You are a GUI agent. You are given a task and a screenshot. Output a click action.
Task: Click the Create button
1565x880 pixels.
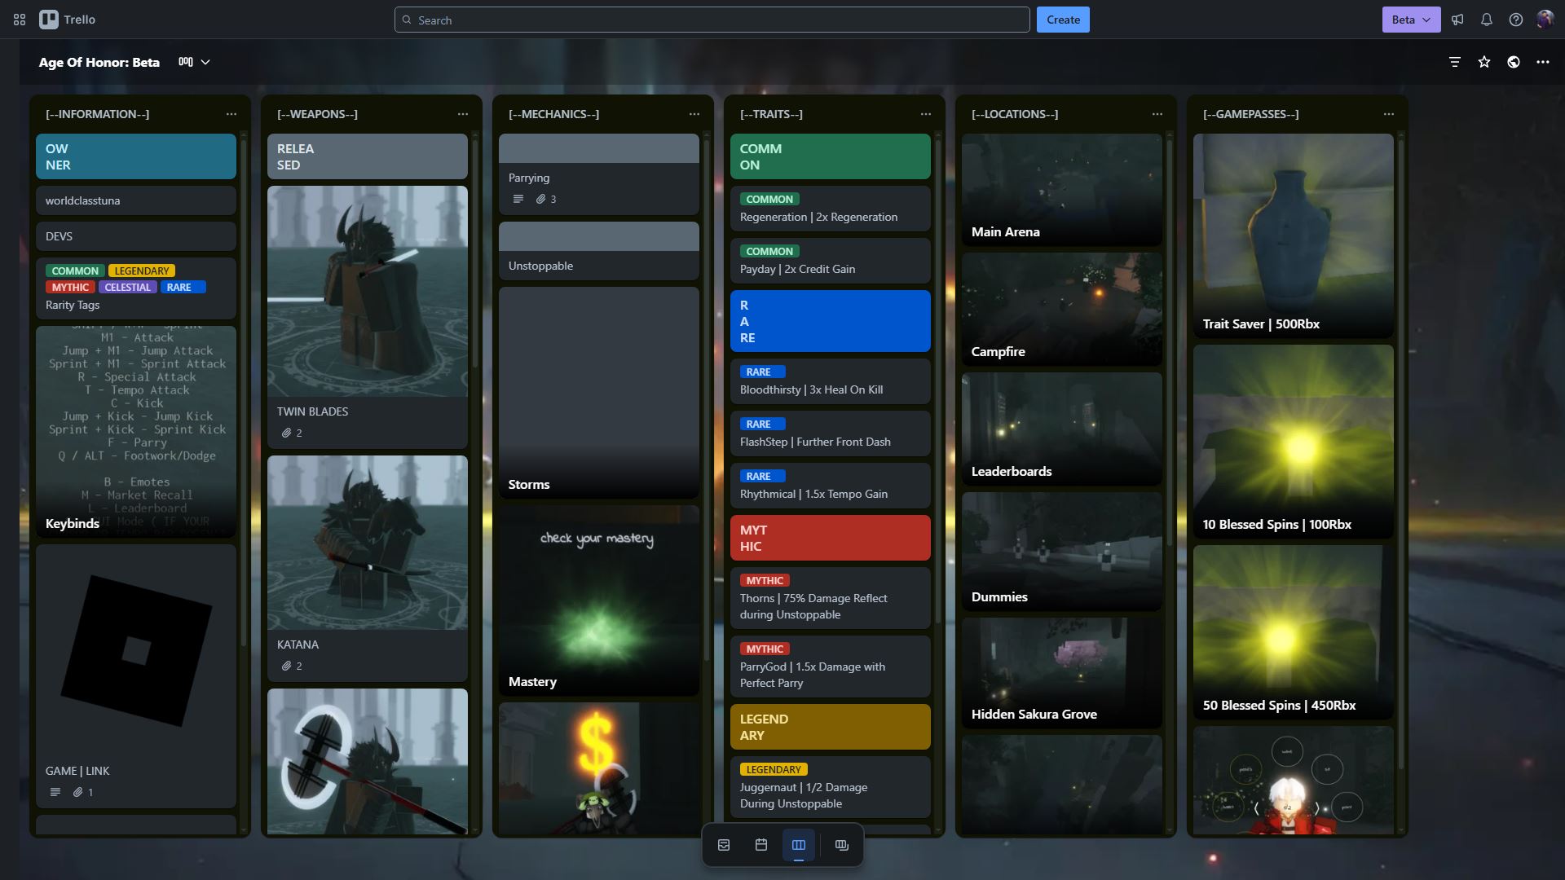[1063, 20]
